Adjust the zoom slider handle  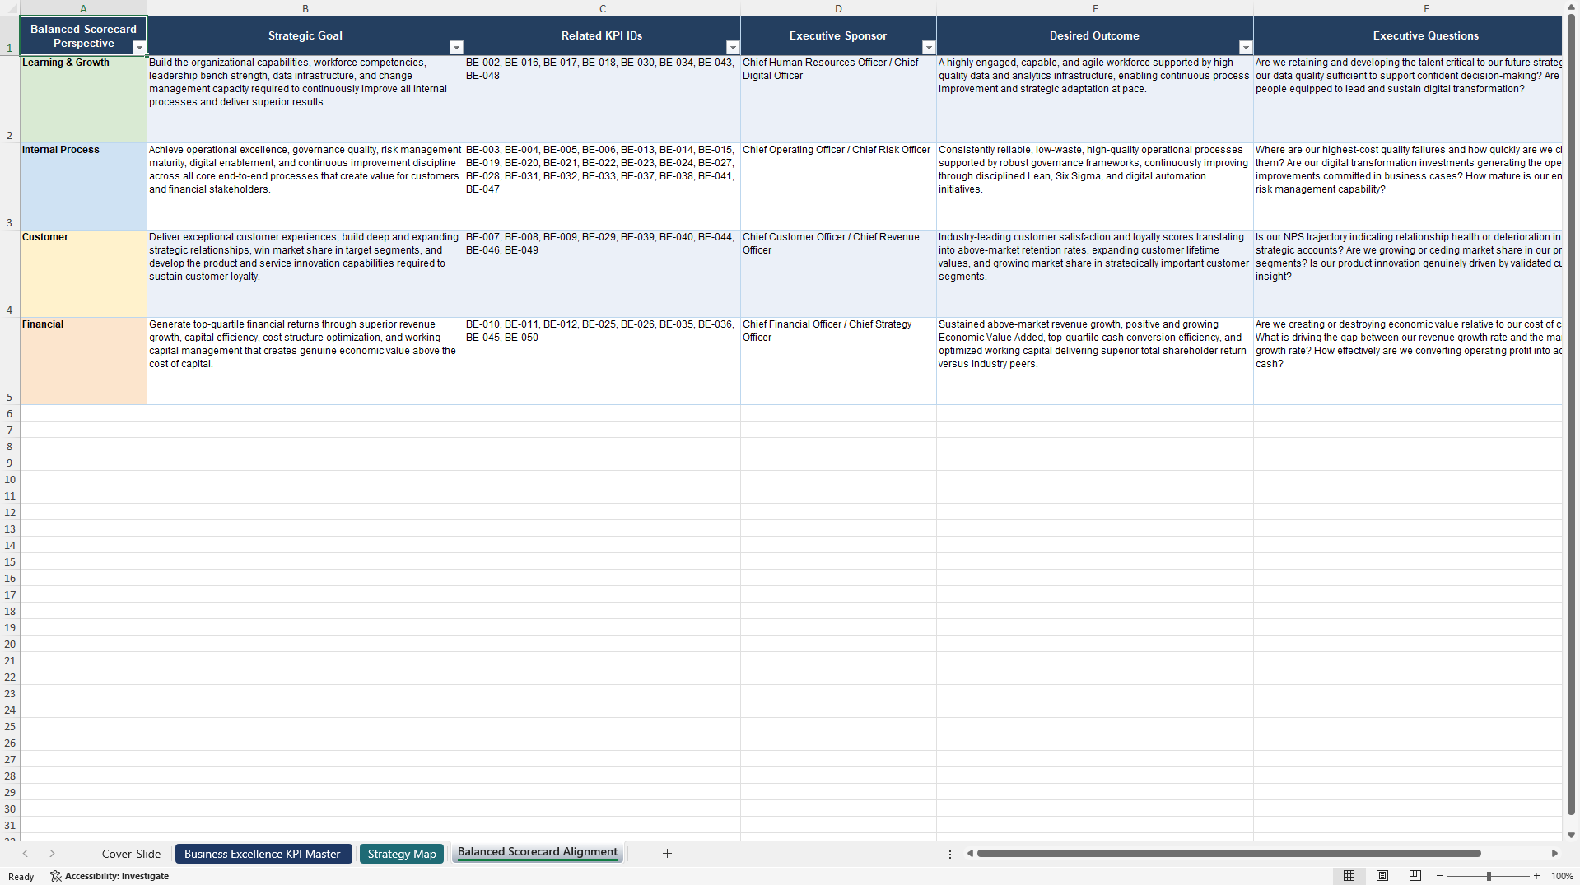click(1489, 876)
